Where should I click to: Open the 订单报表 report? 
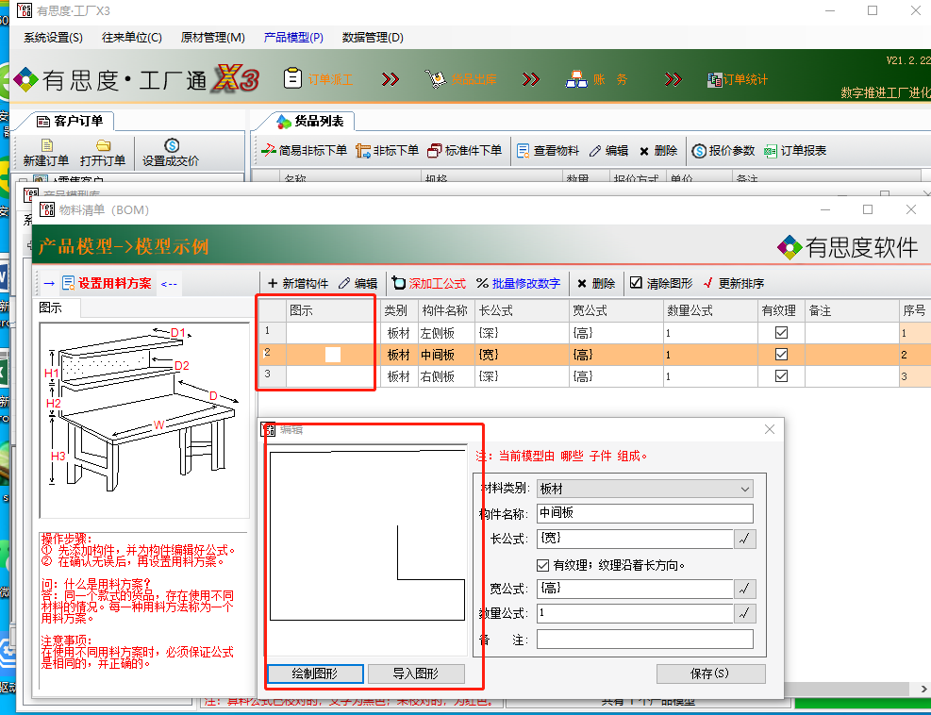[795, 151]
